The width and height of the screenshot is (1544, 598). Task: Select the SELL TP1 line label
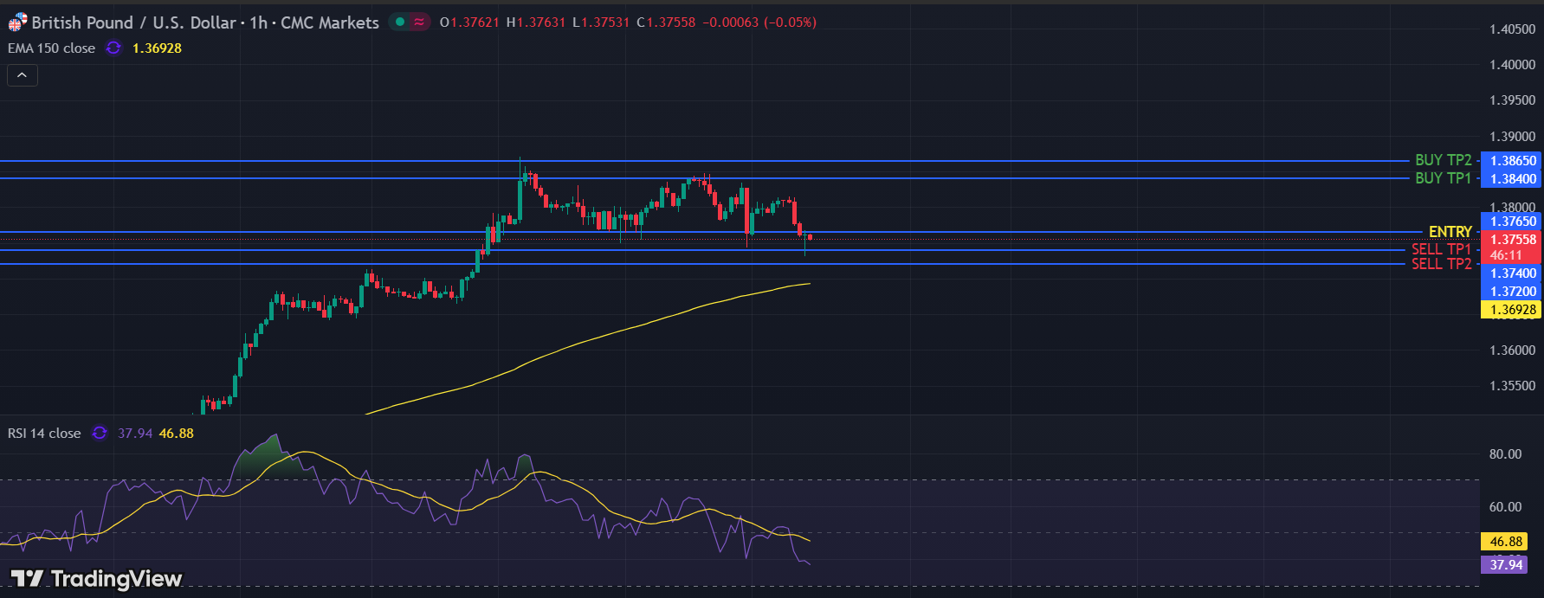(1441, 249)
